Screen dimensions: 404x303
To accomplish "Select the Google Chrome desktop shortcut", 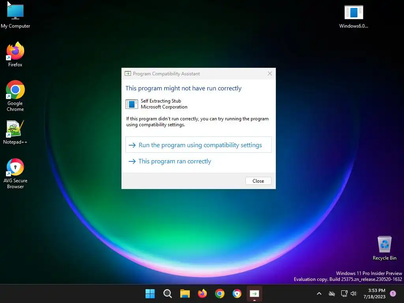I will coord(15,96).
